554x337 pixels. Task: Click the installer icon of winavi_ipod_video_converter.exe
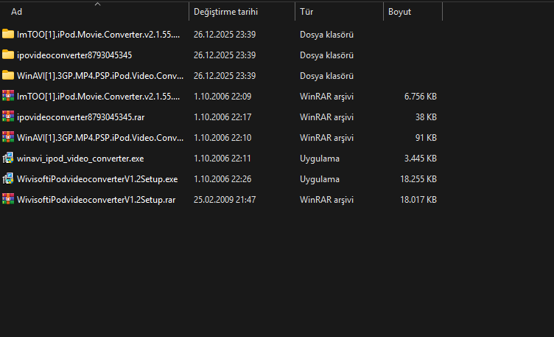click(x=8, y=158)
